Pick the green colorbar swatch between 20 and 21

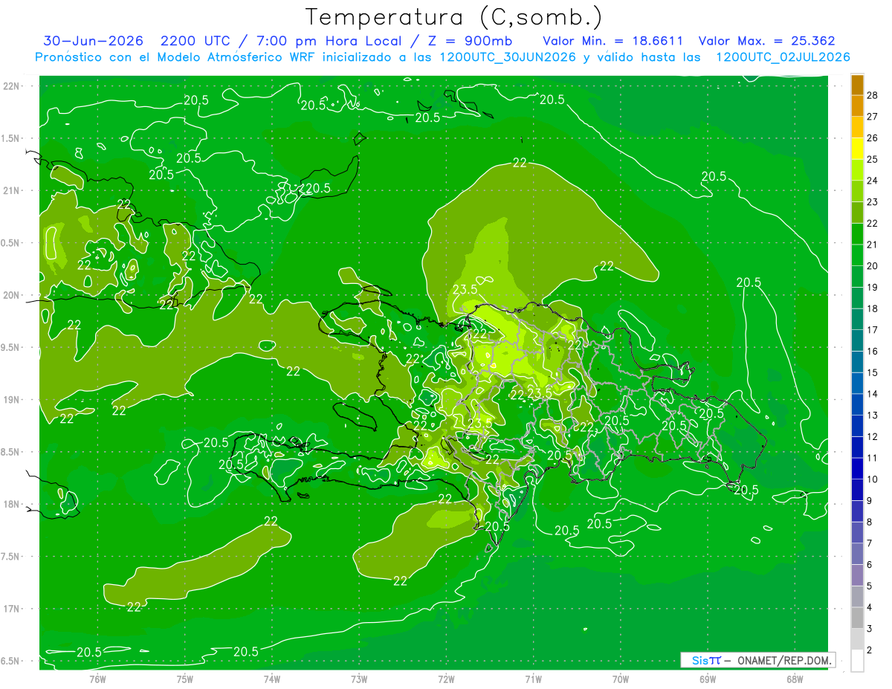pyautogui.click(x=857, y=256)
